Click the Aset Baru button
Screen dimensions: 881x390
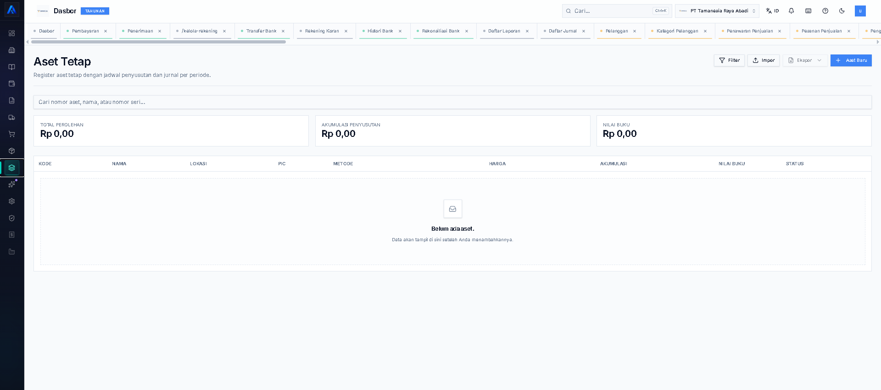pyautogui.click(x=851, y=60)
